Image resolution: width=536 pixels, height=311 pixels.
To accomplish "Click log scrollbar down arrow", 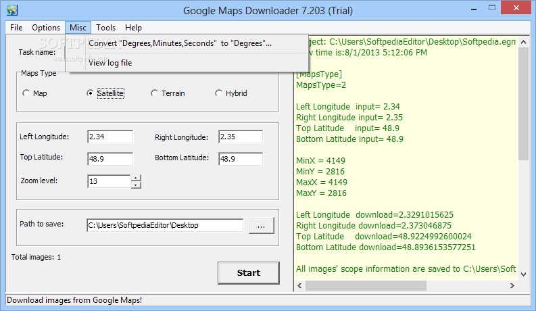I will 523,274.
